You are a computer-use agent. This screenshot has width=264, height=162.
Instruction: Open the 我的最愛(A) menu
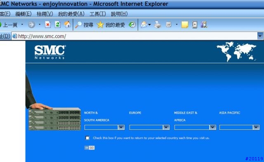tap(71, 14)
